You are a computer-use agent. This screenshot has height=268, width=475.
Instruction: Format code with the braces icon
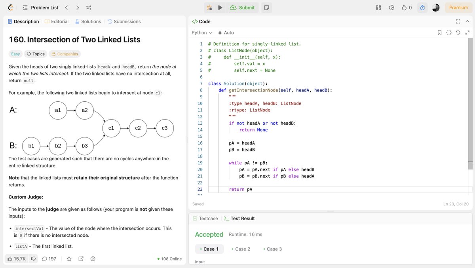point(449,32)
